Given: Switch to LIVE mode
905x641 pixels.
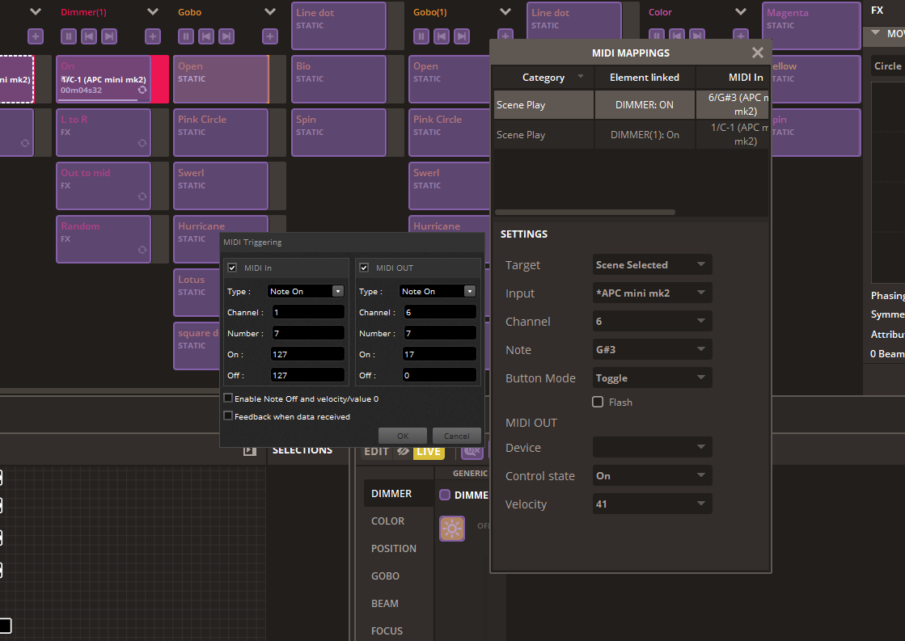Looking at the screenshot, I should 429,451.
